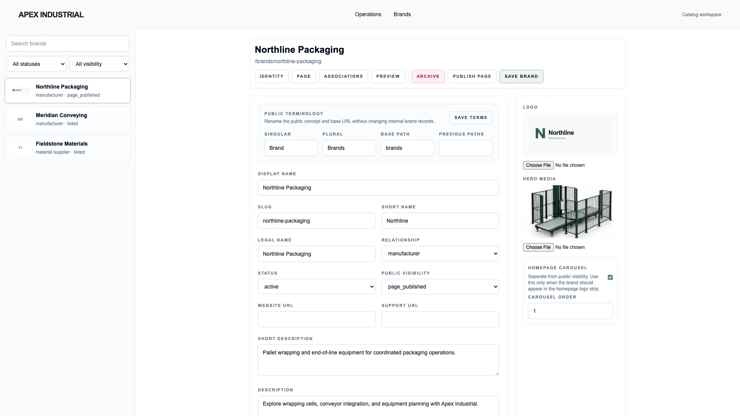Image resolution: width=740 pixels, height=416 pixels.
Task: Click the Save Terms button
Action: [x=471, y=117]
